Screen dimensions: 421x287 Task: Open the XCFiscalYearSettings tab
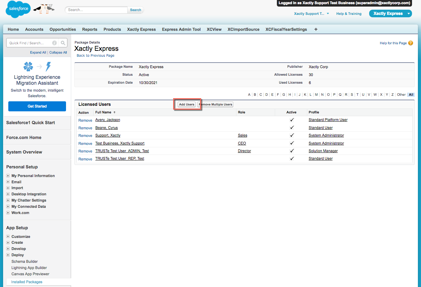(286, 29)
